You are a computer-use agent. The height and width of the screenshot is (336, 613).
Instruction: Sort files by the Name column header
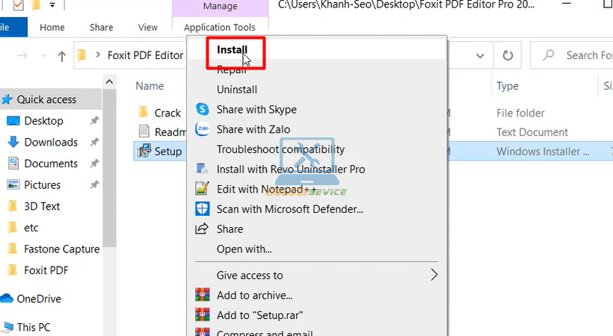pos(150,86)
